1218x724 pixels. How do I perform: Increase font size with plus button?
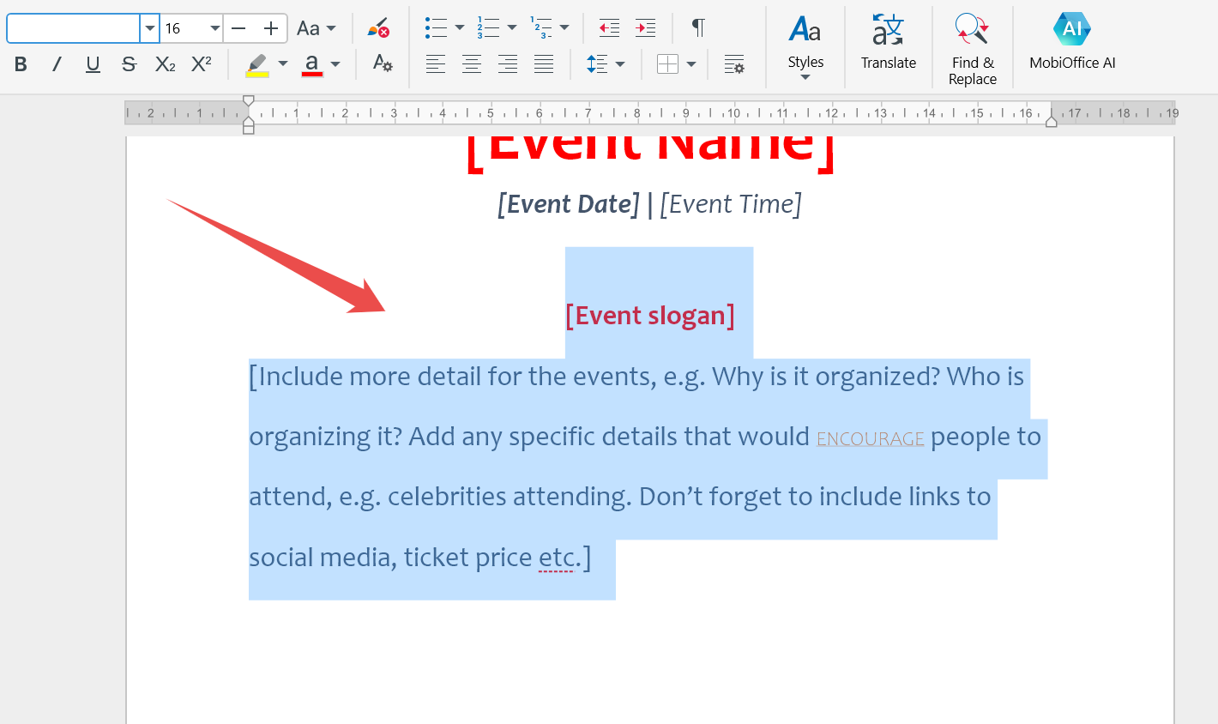[271, 28]
